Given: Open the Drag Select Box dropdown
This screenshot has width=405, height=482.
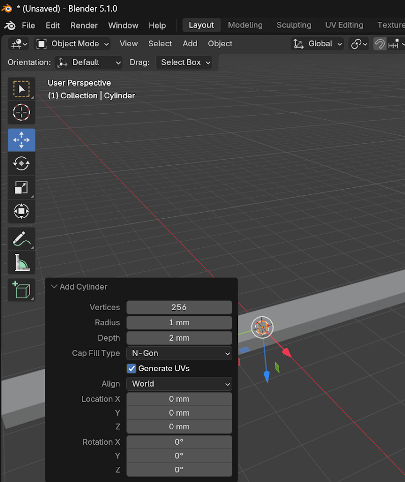Looking at the screenshot, I should click(184, 62).
